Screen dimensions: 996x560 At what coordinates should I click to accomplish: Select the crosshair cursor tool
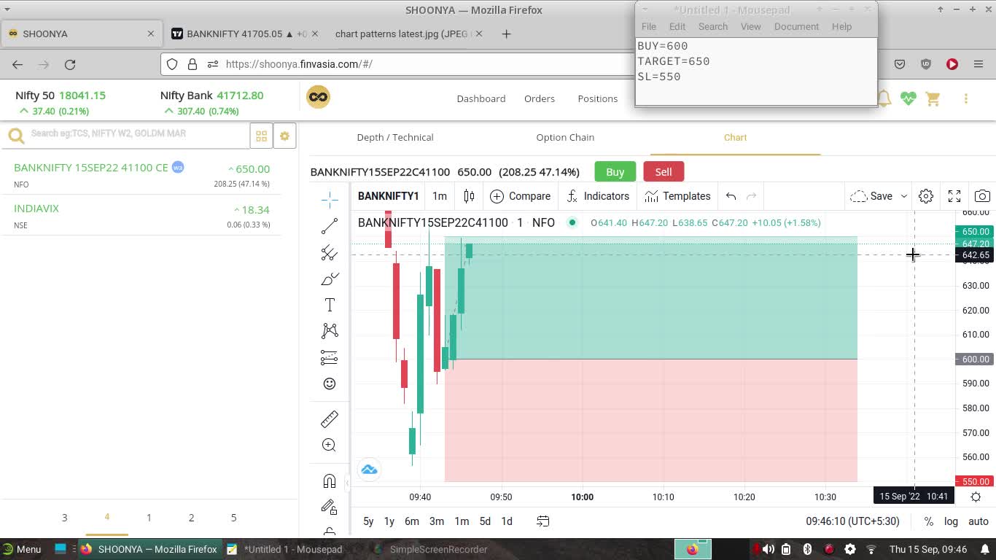coord(330,199)
